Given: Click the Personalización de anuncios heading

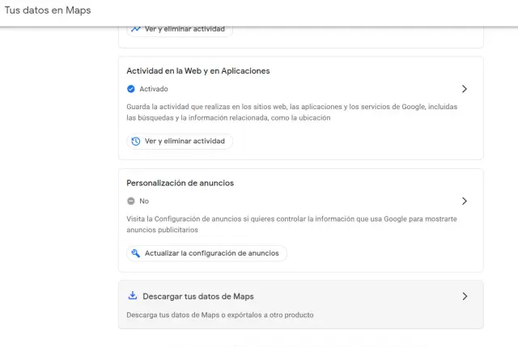Looking at the screenshot, I should [180, 183].
